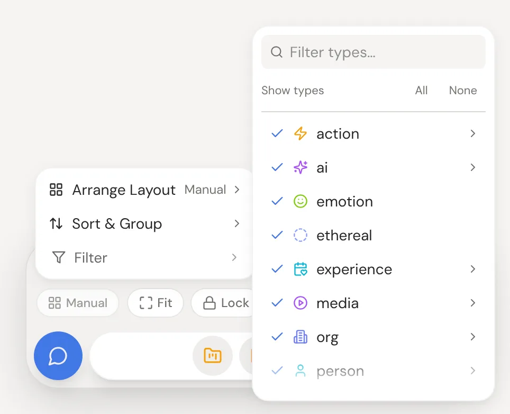
Task: Open Arrange Layout submenu chevron
Action: [x=237, y=190]
